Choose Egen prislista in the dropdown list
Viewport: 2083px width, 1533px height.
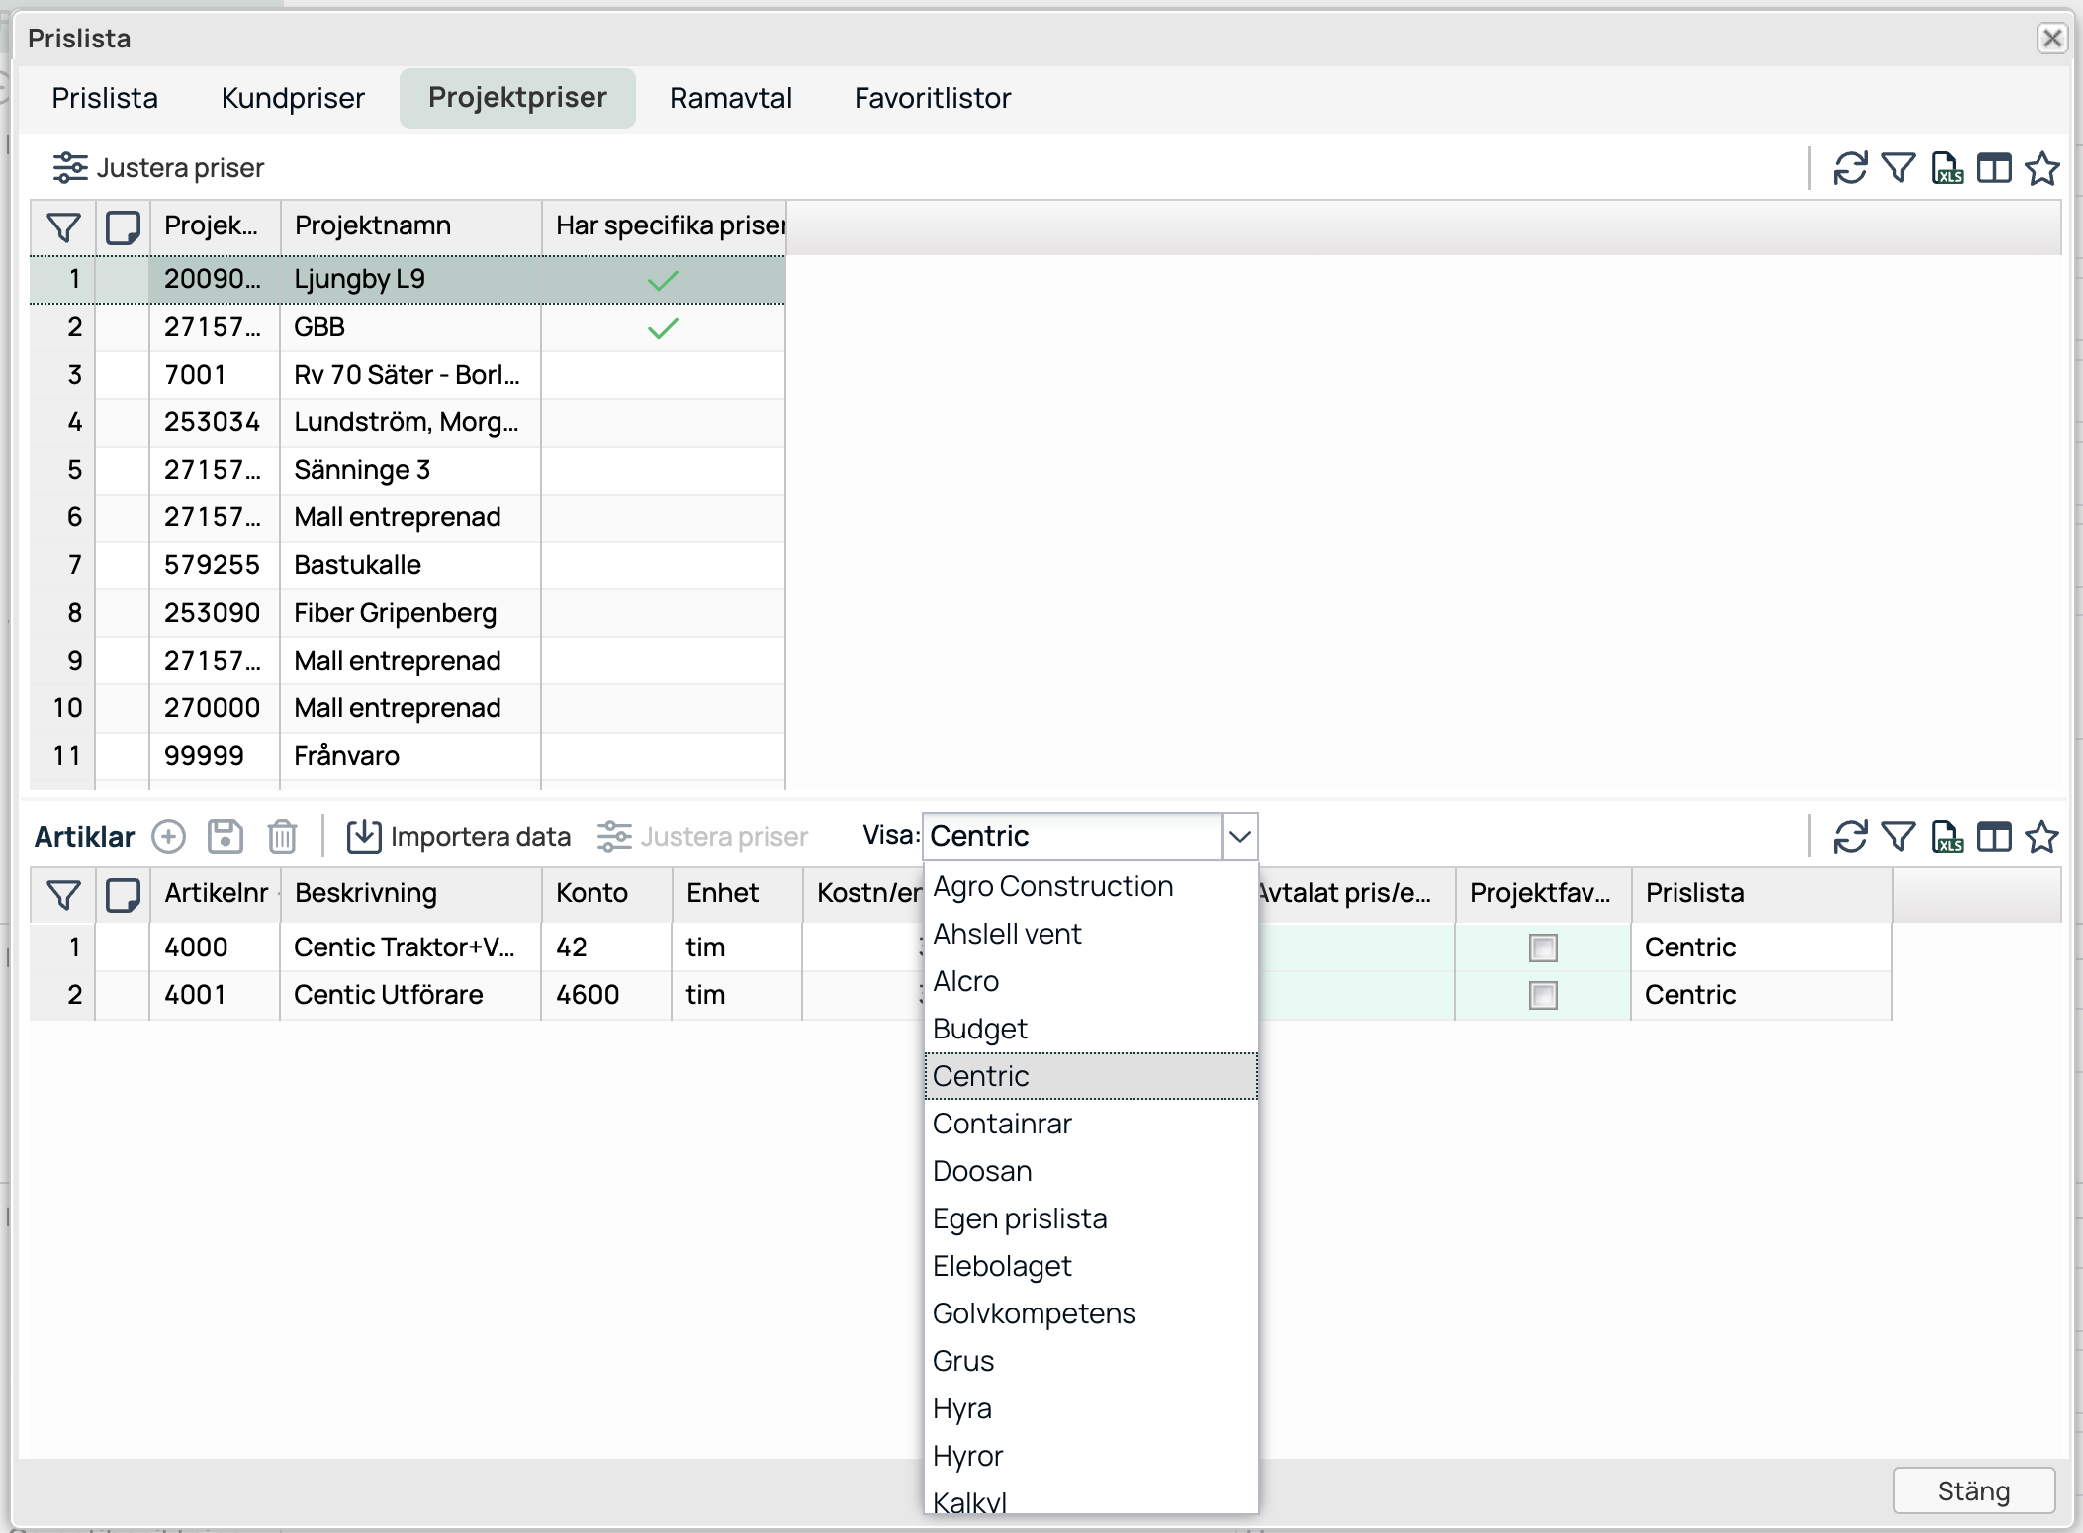click(1019, 1218)
